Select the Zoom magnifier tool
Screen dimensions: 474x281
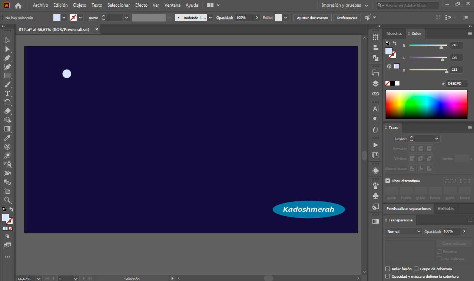(x=7, y=200)
